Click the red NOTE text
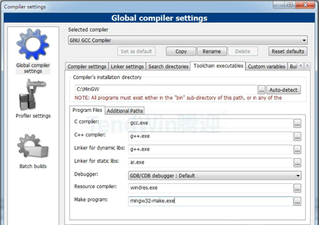The height and width of the screenshot is (225, 319). (x=178, y=97)
